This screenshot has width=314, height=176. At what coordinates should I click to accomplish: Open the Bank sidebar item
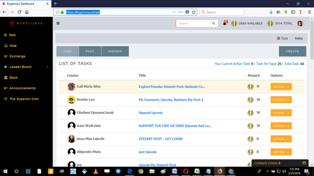pos(11,78)
